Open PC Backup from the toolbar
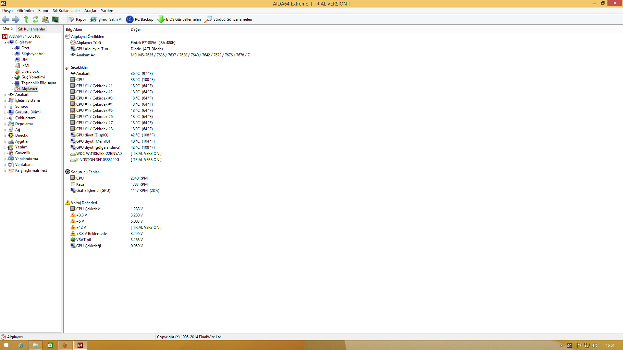Screen dimensions: 623x350 (140, 19)
